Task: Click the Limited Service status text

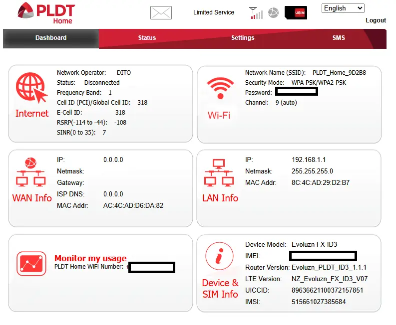Action: coord(214,12)
